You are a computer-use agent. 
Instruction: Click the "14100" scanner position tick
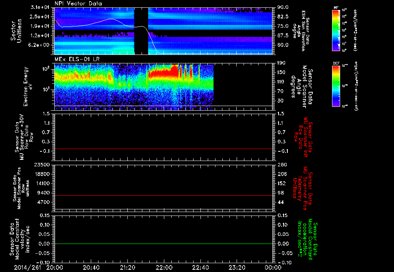[x=42, y=183]
